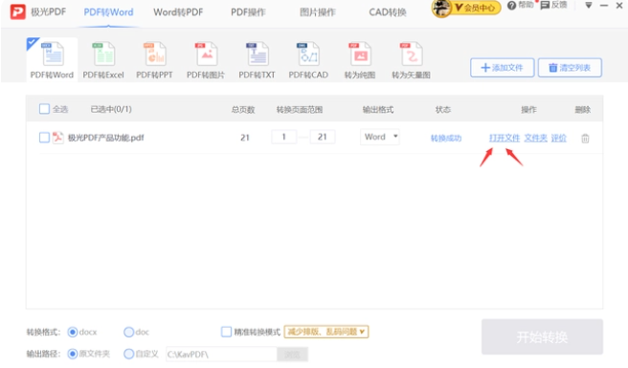Image resolution: width=628 pixels, height=368 pixels.
Task: Click the 开始转换 button
Action: pos(542,336)
